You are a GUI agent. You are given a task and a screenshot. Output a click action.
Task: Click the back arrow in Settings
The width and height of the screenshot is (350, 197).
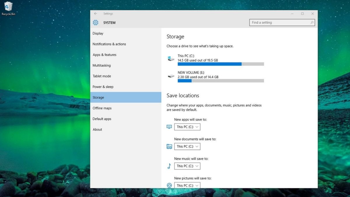click(95, 14)
